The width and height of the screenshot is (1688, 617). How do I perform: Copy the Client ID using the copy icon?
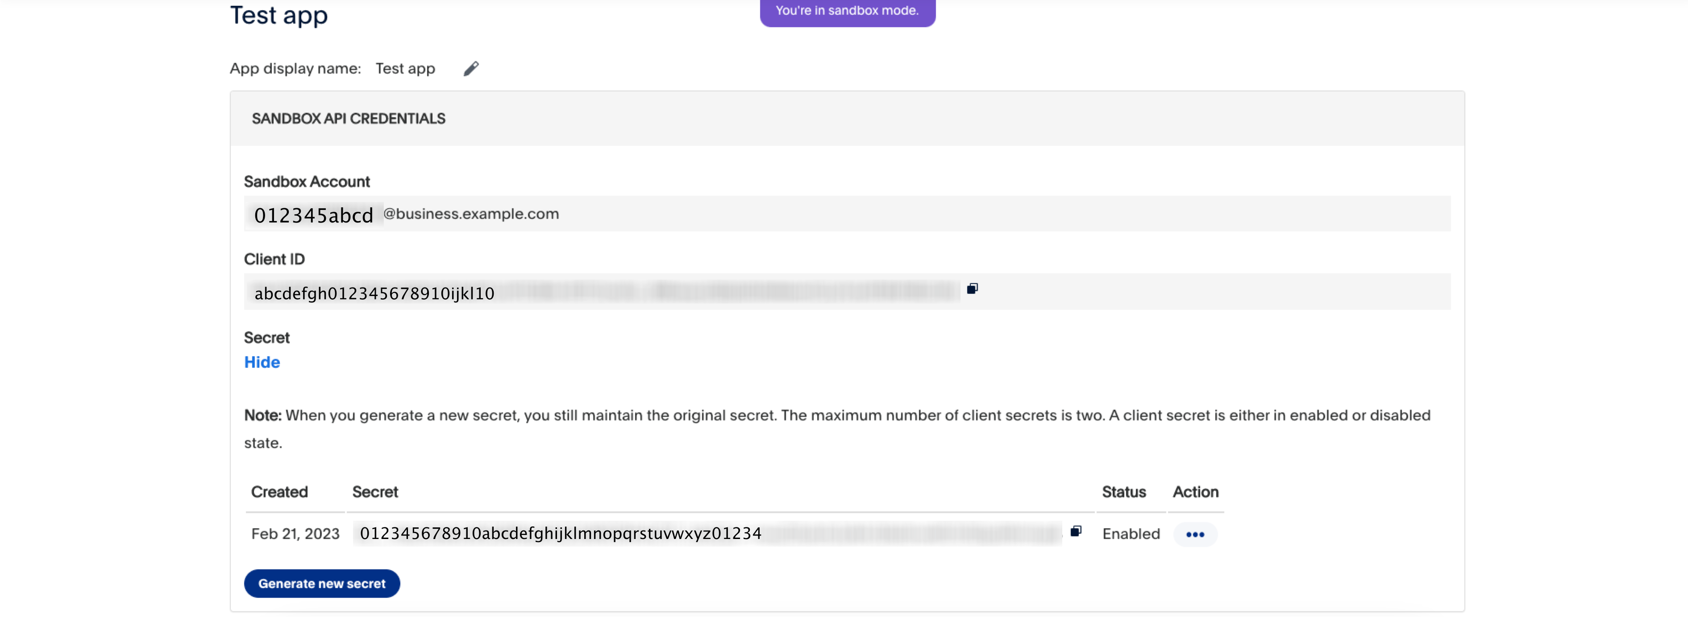[x=972, y=288]
